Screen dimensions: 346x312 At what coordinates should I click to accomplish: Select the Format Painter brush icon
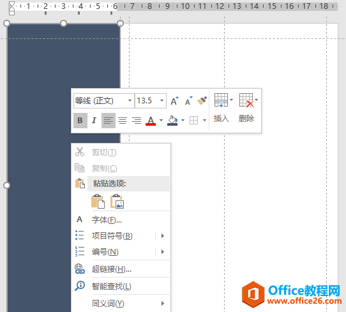(x=202, y=101)
